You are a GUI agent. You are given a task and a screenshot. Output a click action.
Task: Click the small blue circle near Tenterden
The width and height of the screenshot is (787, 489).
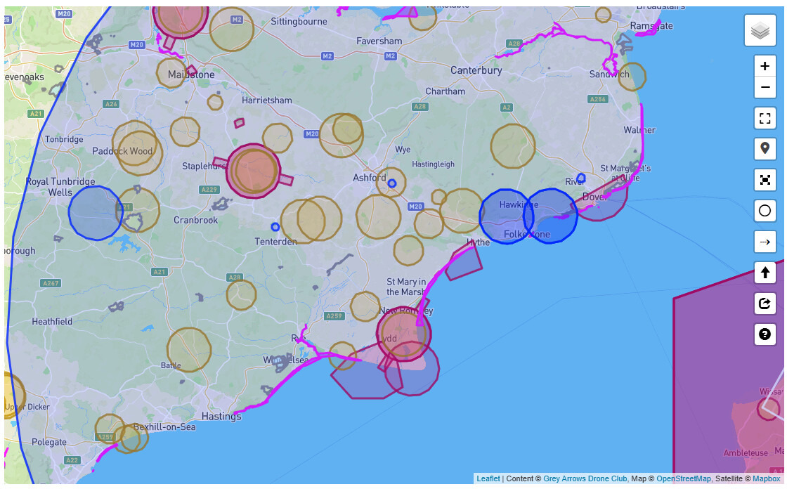(275, 227)
